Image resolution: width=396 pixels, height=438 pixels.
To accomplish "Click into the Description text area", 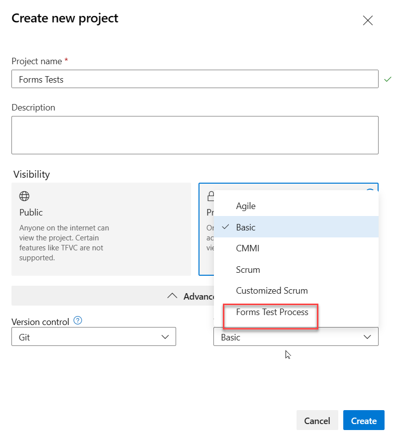I will point(195,135).
